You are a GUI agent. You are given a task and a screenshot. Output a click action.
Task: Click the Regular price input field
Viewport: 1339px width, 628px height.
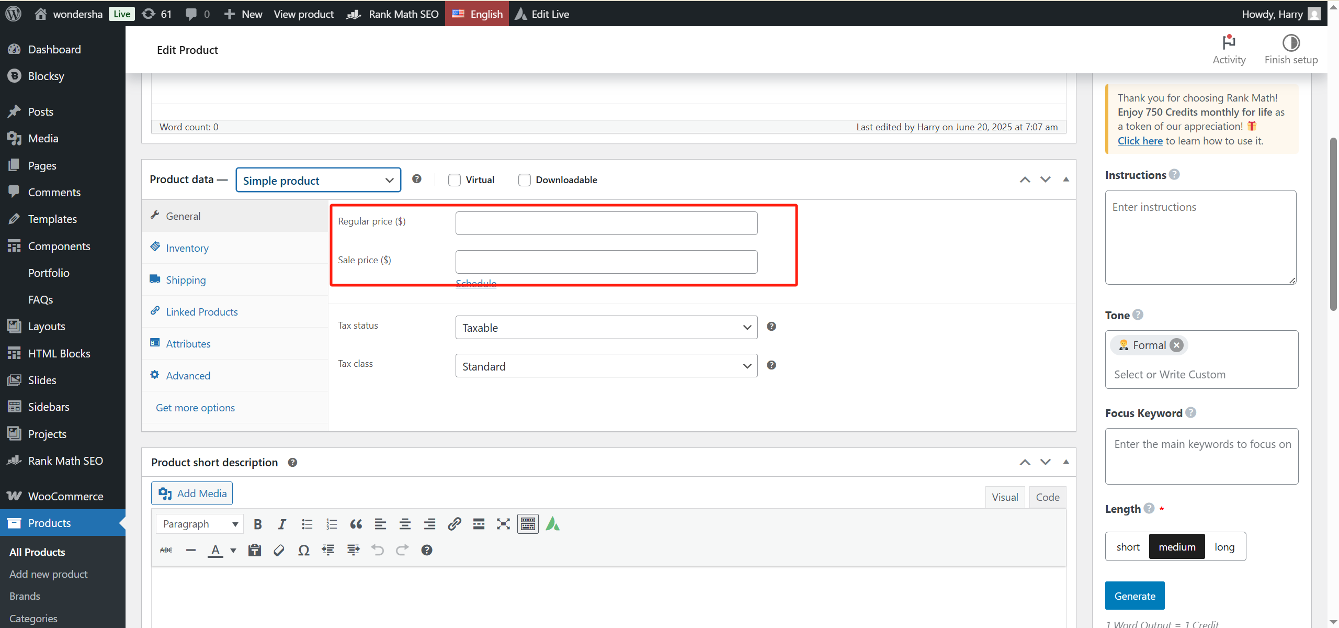coord(606,223)
